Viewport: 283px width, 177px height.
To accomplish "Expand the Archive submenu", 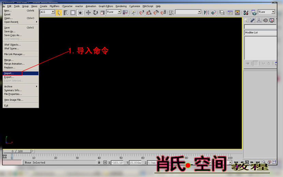I will [20, 87].
